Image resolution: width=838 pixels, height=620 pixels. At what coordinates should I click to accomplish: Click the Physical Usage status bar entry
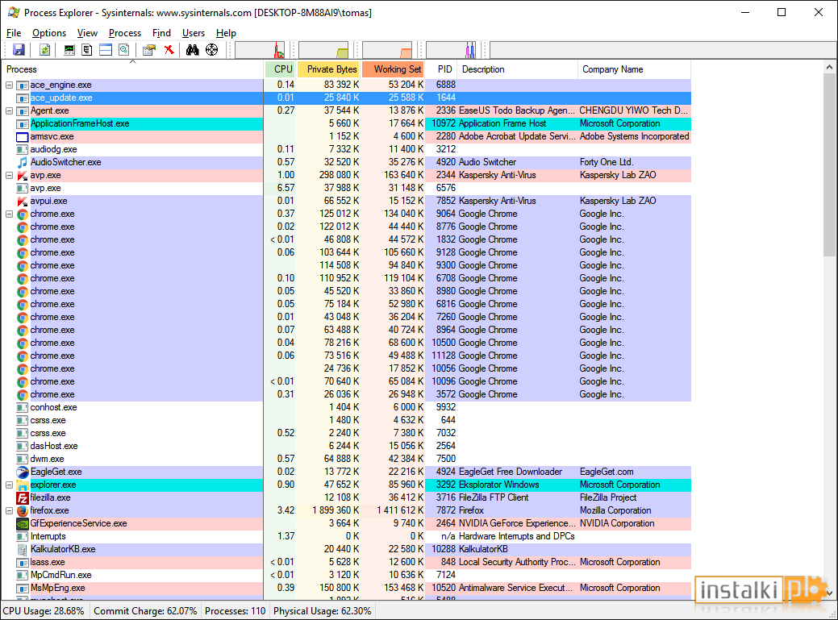323,611
